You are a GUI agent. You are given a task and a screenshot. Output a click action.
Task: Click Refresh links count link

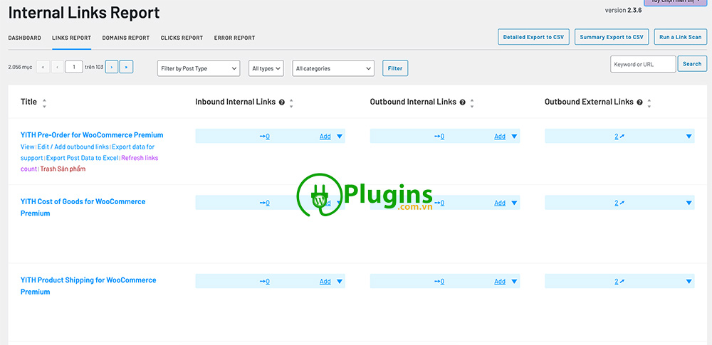140,158
